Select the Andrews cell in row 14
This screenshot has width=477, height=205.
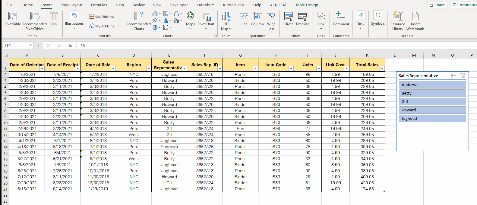pos(169,147)
